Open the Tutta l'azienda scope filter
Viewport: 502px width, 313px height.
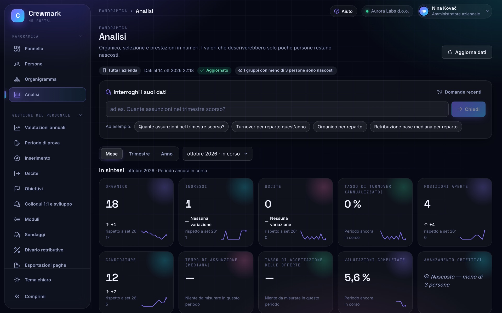click(x=120, y=70)
